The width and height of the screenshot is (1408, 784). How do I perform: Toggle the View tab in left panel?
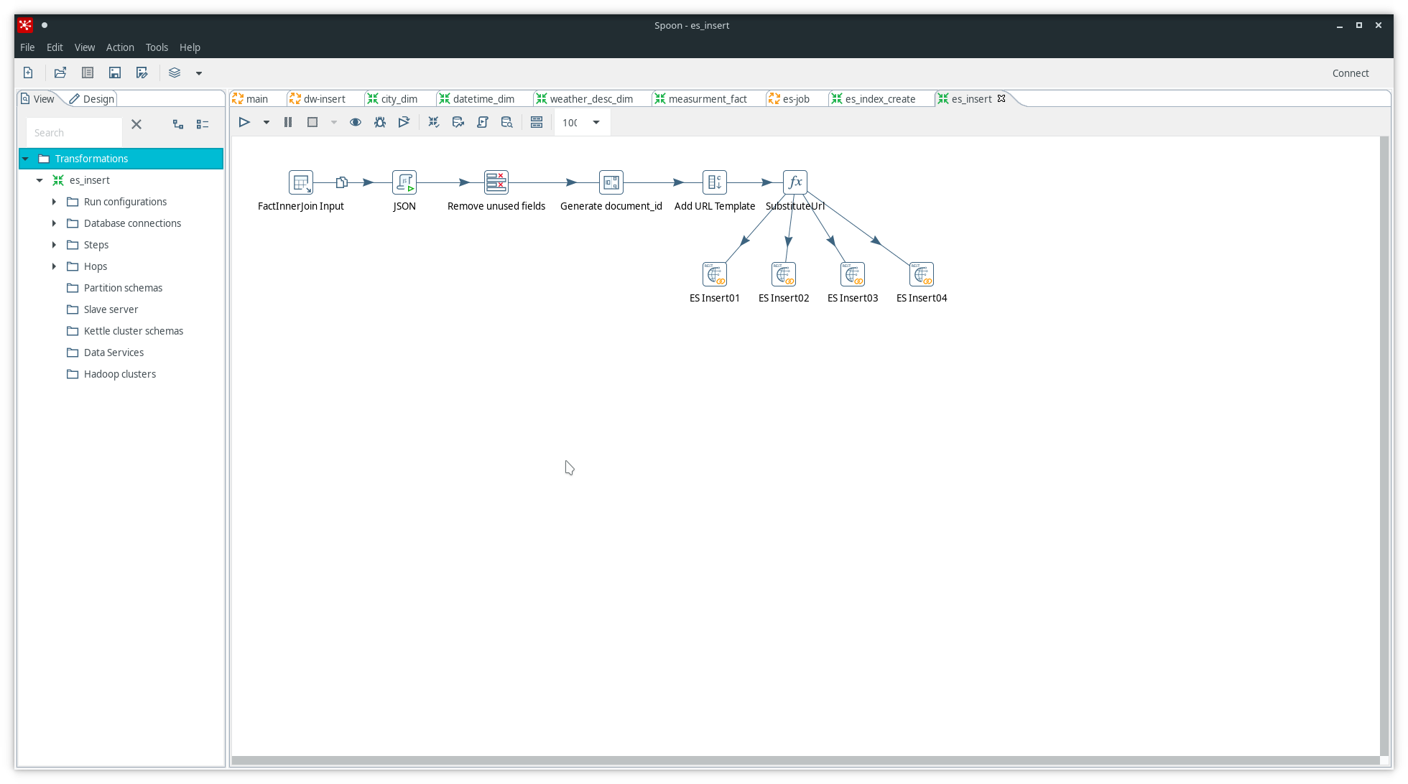(42, 98)
